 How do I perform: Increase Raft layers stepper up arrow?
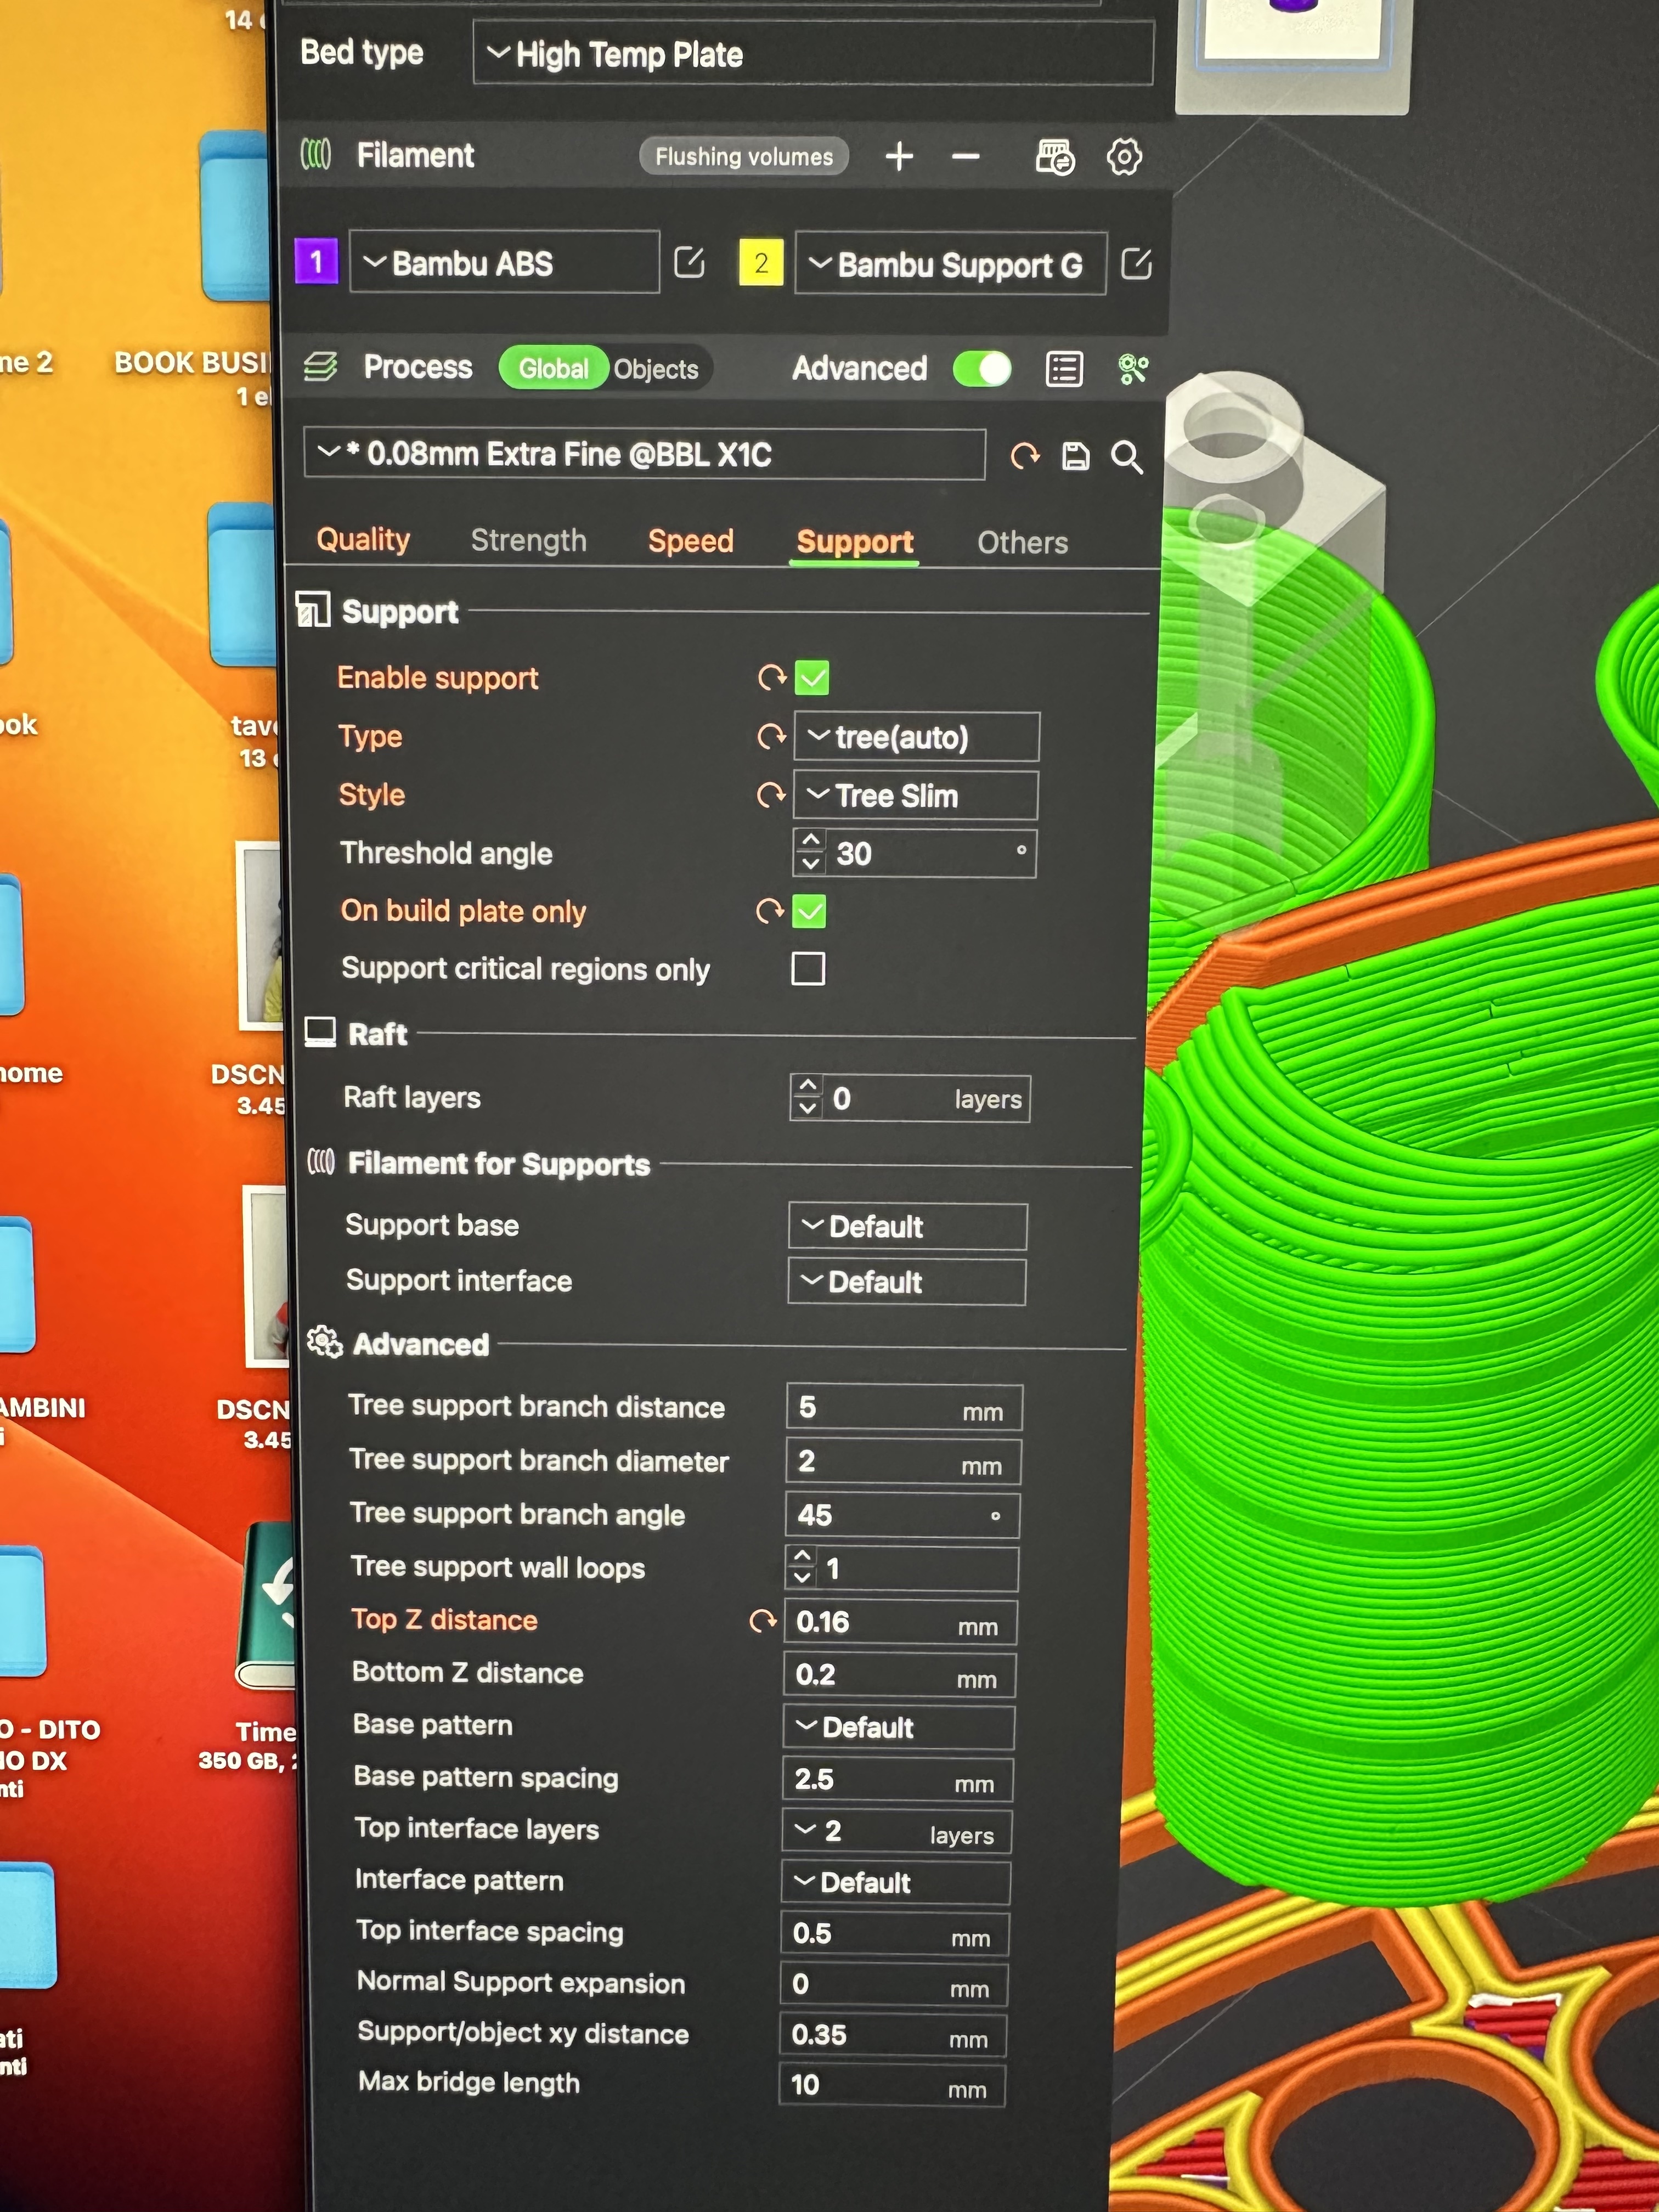pos(808,1086)
